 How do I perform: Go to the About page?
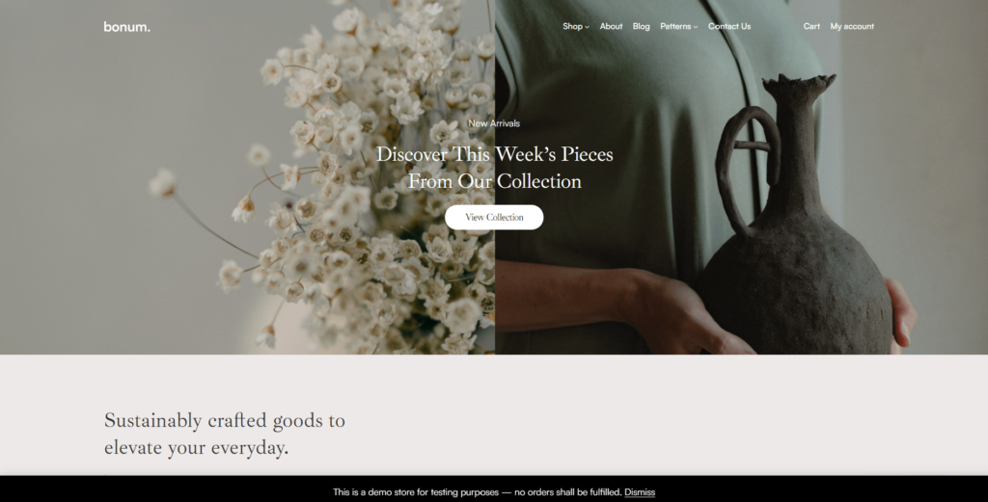coord(611,26)
